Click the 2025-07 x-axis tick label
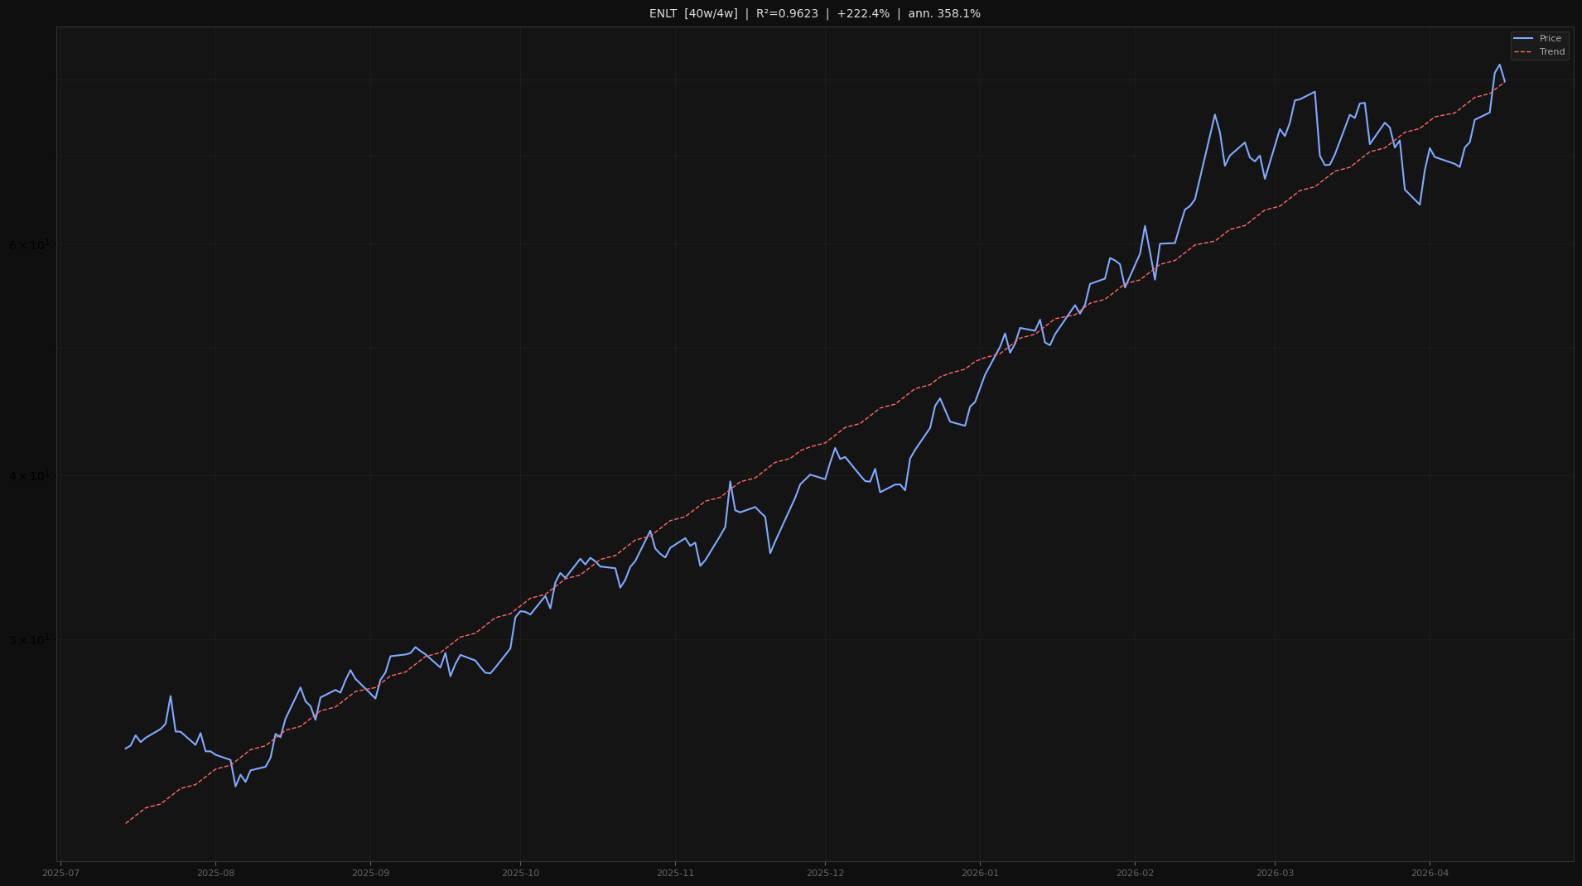This screenshot has width=1582, height=886. pos(60,874)
